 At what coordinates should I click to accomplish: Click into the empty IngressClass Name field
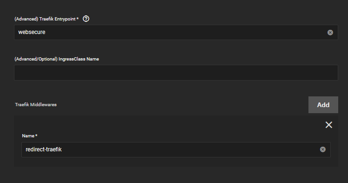click(176, 73)
